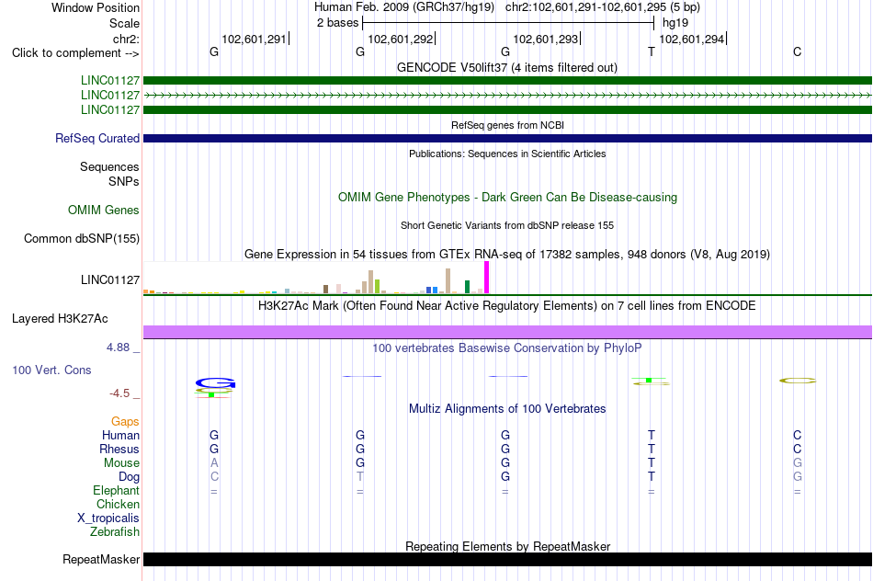Click the 100 Vert. Cons label
Viewport: 873px width, 581px height.
pyautogui.click(x=51, y=370)
